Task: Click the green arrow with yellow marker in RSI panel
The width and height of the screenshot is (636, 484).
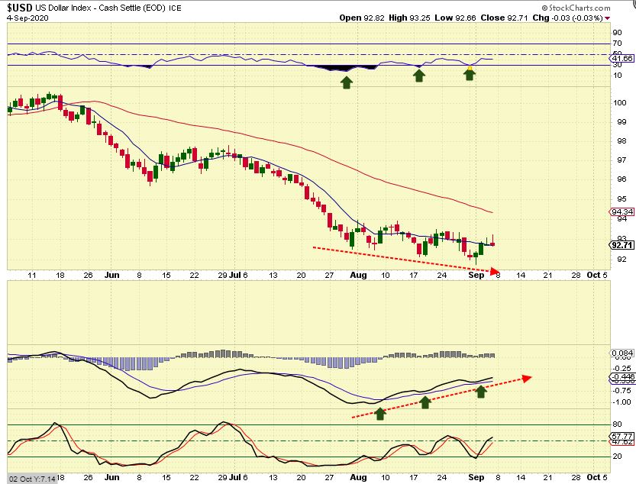Action: (x=470, y=73)
